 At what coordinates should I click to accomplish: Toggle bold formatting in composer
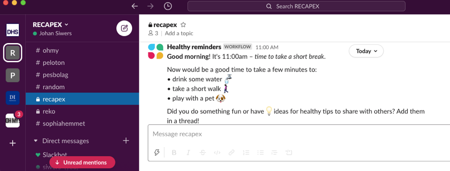tap(174, 152)
